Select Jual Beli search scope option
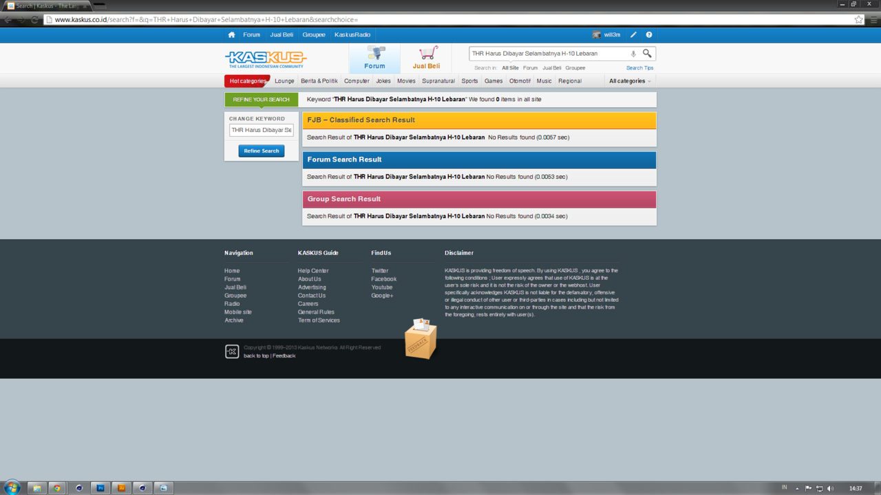This screenshot has height=495, width=881. click(x=552, y=68)
